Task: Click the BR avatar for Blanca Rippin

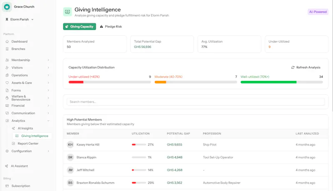Action: coord(70,157)
